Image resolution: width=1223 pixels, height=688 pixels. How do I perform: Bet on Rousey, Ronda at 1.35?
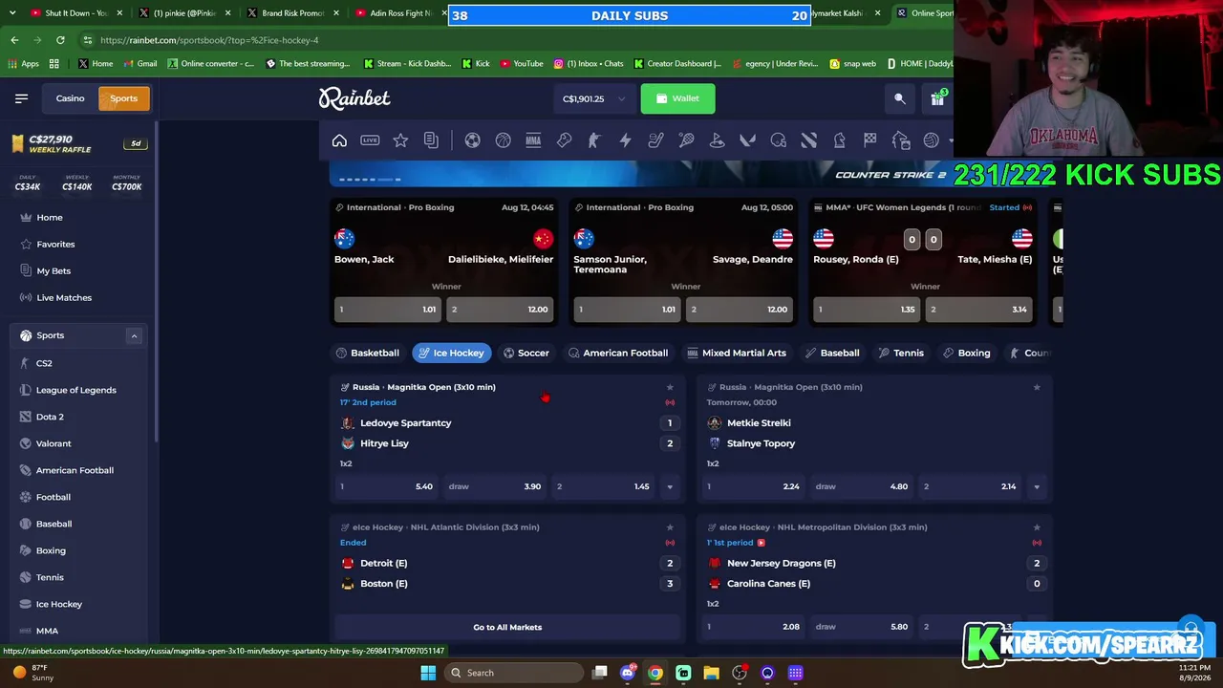coord(866,310)
